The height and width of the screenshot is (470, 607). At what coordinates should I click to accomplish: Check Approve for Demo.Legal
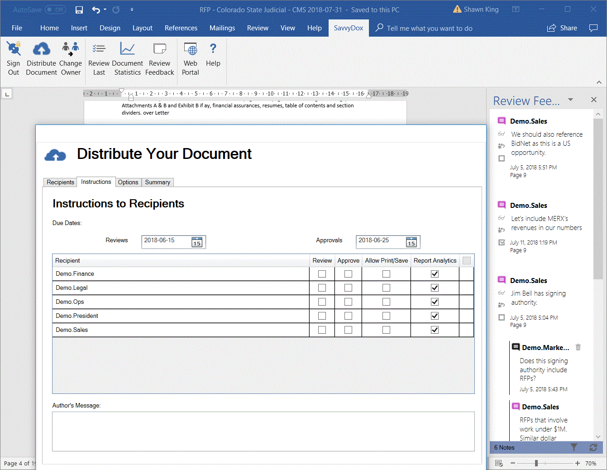(348, 288)
